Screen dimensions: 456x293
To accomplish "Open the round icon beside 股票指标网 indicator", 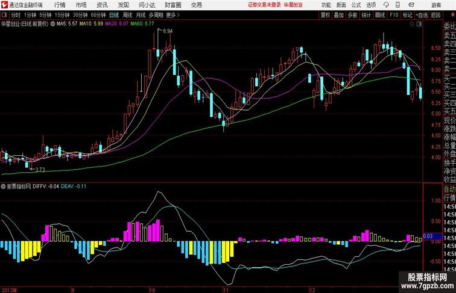I will click(x=3, y=187).
